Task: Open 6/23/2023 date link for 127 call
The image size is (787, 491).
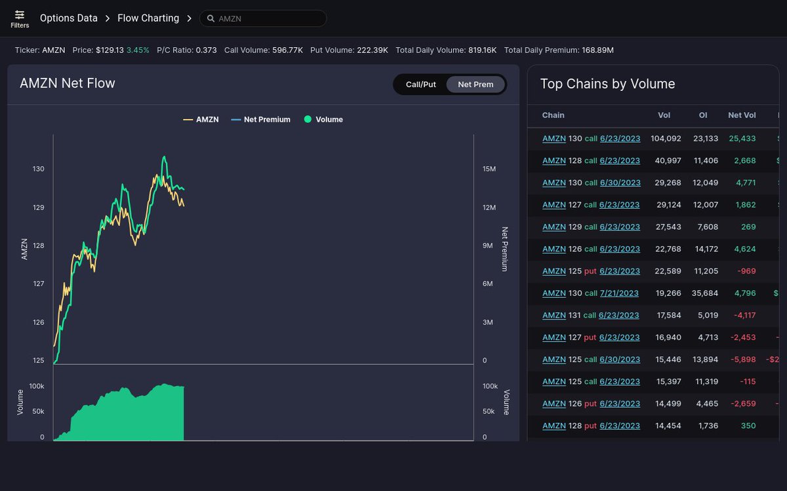Action: [619, 205]
